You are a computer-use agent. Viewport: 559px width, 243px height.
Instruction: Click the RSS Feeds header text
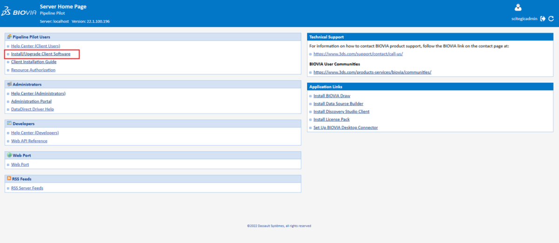click(x=22, y=179)
